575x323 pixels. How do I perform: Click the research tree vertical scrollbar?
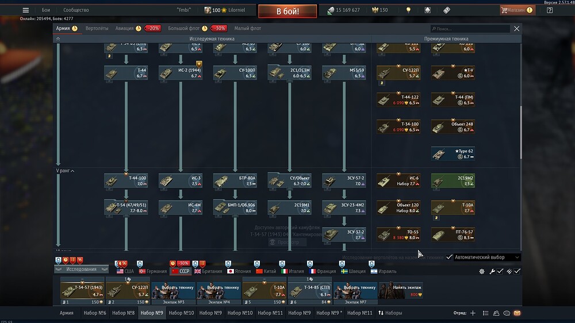(521, 132)
